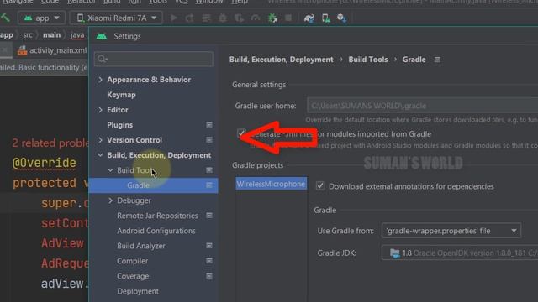Select WirelessMicrophone in Gradle projects list

pos(271,184)
